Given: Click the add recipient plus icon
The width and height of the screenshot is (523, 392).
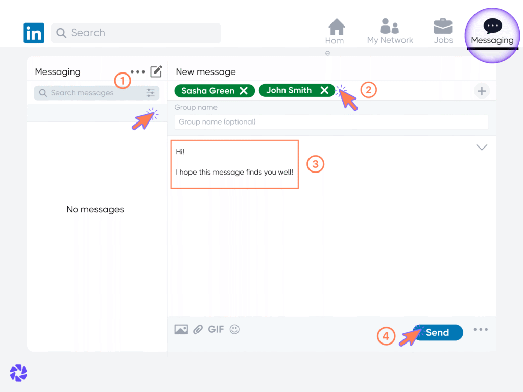Looking at the screenshot, I should [482, 90].
